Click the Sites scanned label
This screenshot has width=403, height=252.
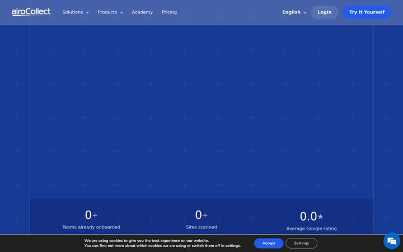pos(201,227)
